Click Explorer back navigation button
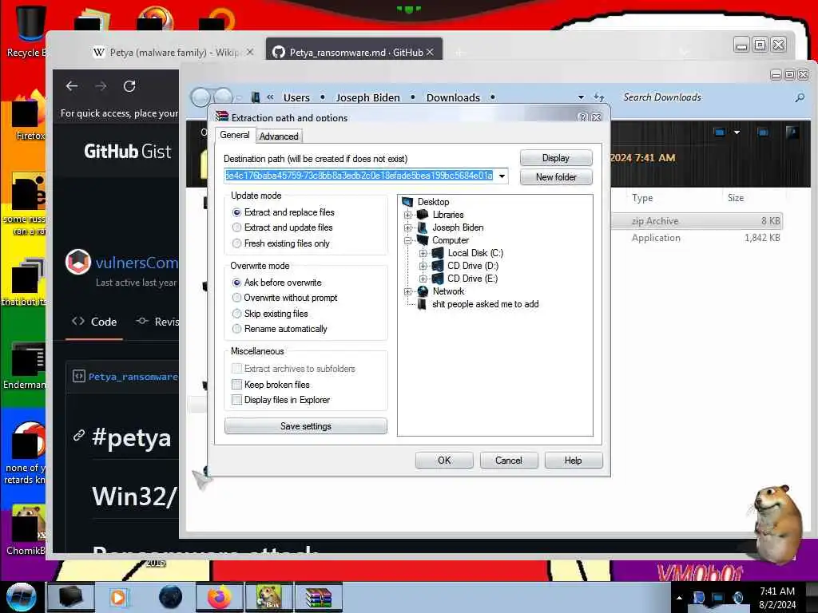The width and height of the screenshot is (818, 613). click(x=201, y=97)
